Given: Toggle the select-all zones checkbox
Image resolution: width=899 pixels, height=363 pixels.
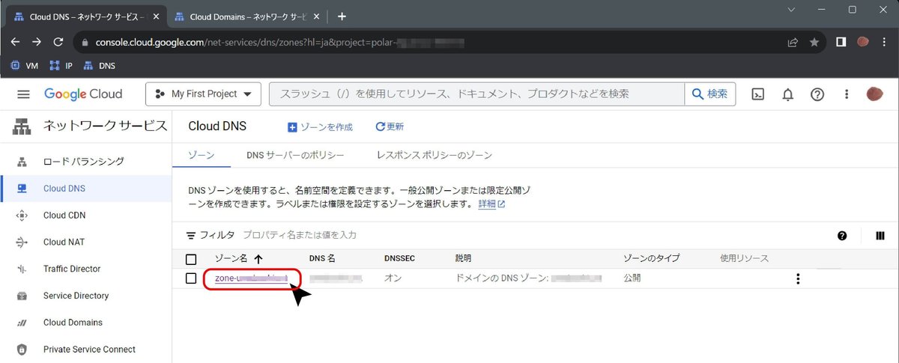Looking at the screenshot, I should pyautogui.click(x=191, y=259).
